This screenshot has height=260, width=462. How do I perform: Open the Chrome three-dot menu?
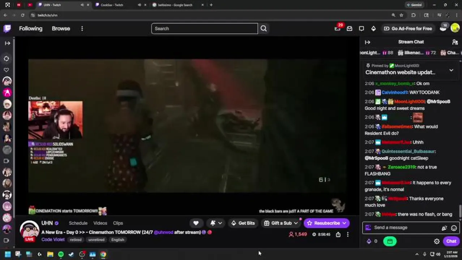(457, 15)
